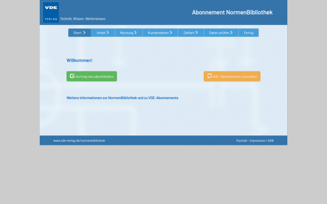Click VDE-Abonnement umstellen button
Viewport: 327px width, 204px height.
tap(232, 76)
